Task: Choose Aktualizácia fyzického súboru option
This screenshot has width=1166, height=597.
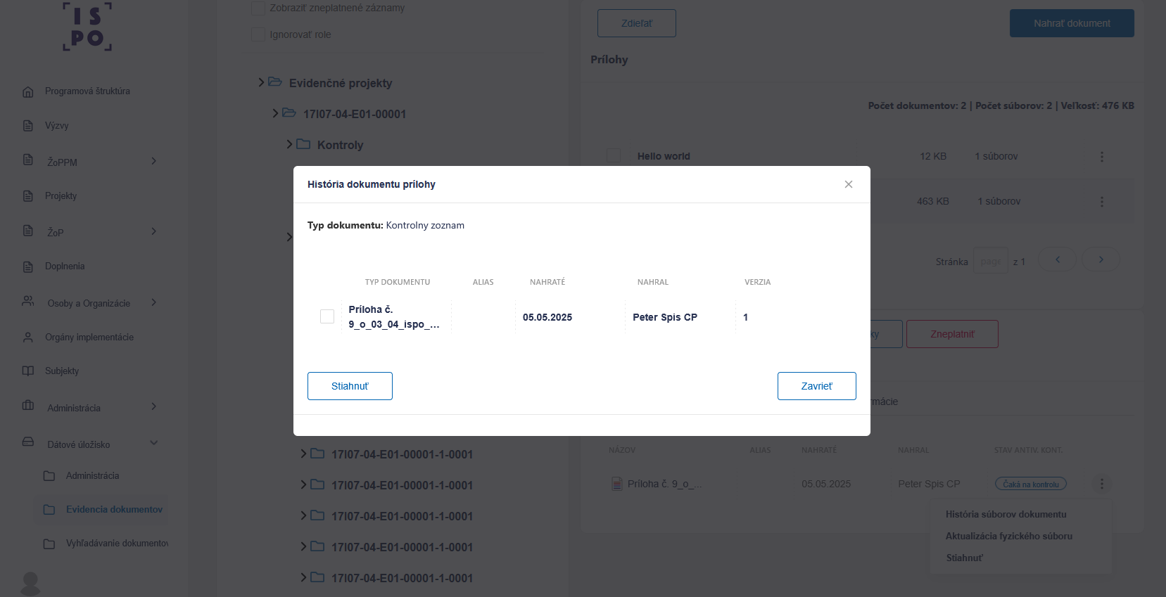Action: click(x=1009, y=536)
